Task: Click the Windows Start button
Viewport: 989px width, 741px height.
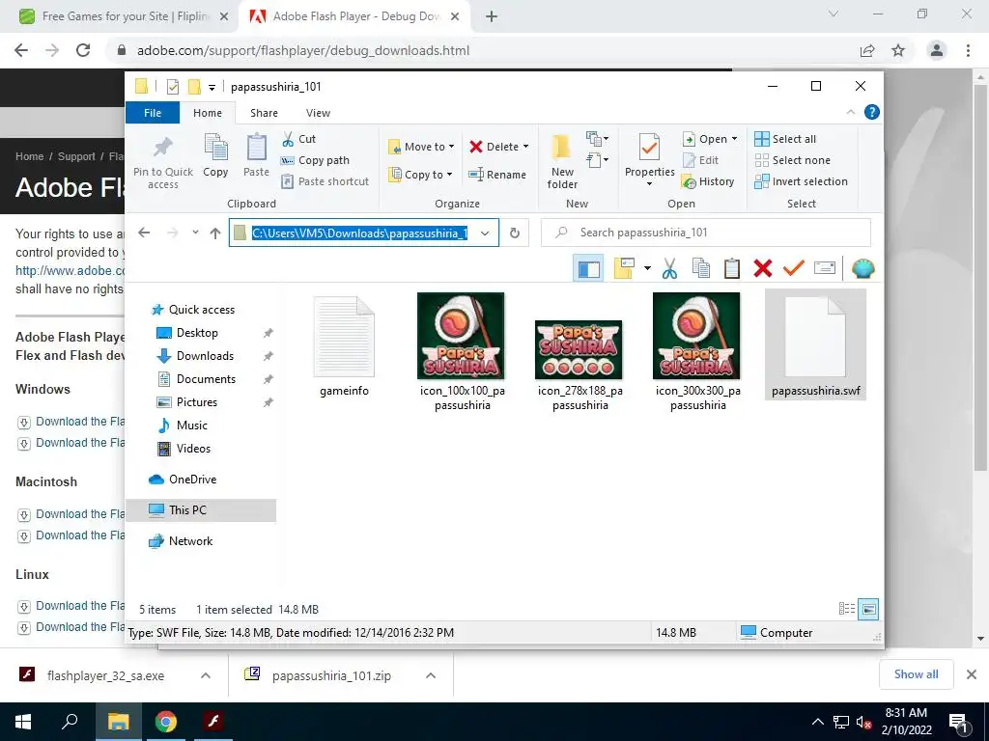Action: coord(23,722)
